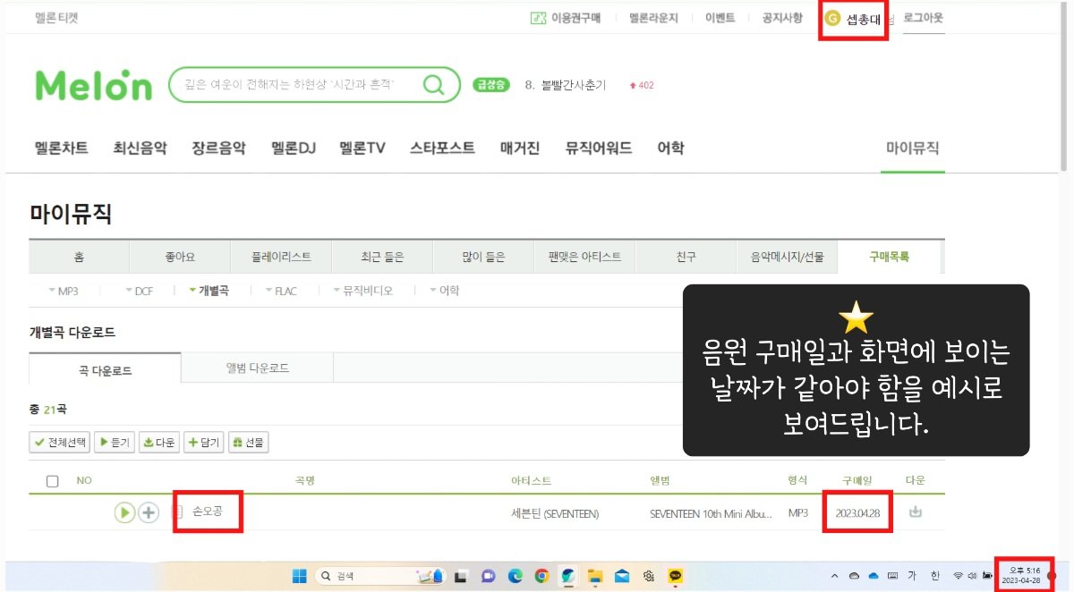
Task: Expand the 어학 filter dropdown
Action: (x=445, y=291)
